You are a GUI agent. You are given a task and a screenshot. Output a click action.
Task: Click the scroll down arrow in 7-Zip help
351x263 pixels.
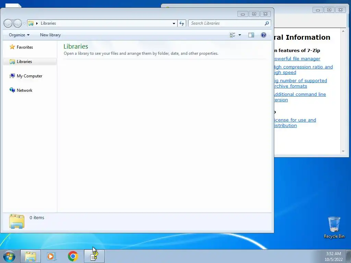pos(343,151)
